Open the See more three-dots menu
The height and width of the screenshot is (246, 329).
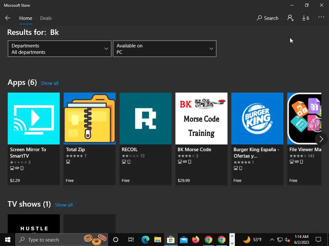321,17
